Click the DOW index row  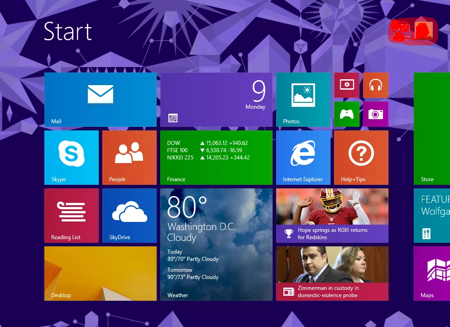pyautogui.click(x=207, y=143)
